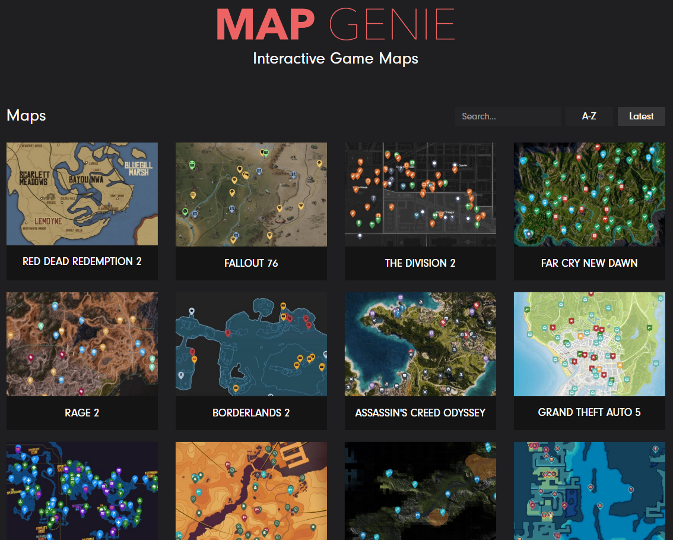This screenshot has height=540, width=673.
Task: Open the dark blue island map thumbnail below Rage 2
Action: pos(82,491)
